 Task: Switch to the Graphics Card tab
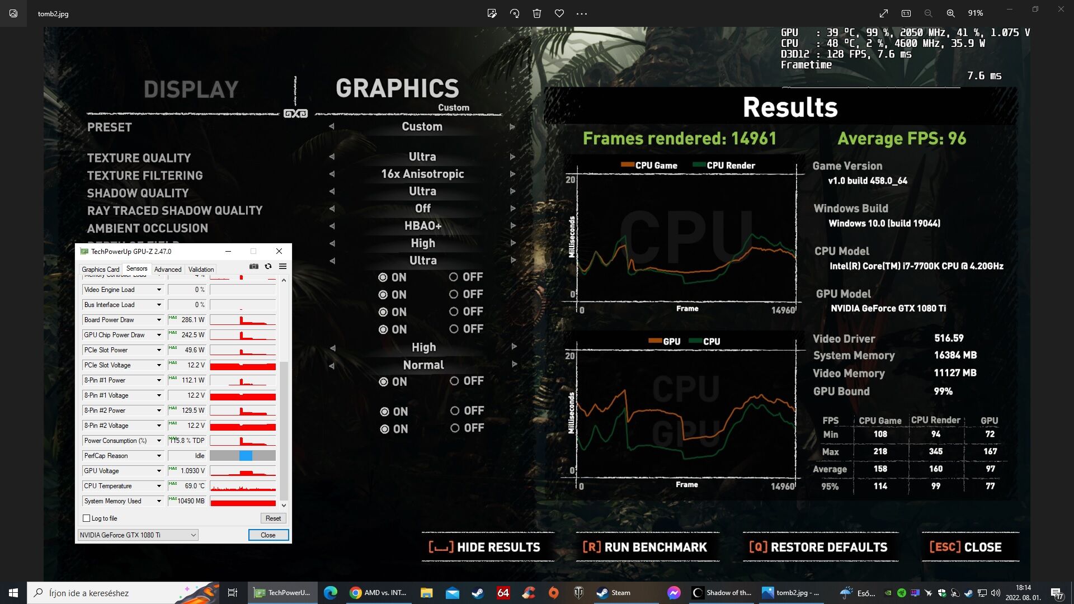(x=100, y=270)
